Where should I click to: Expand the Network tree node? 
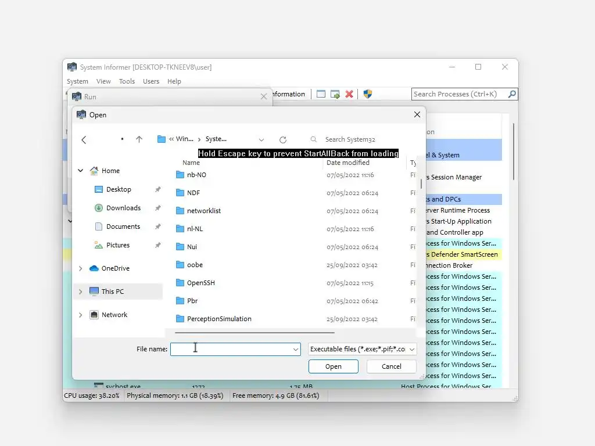pyautogui.click(x=80, y=315)
